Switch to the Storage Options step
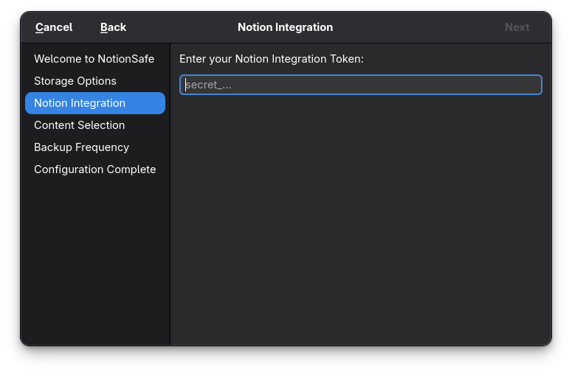 [95, 81]
